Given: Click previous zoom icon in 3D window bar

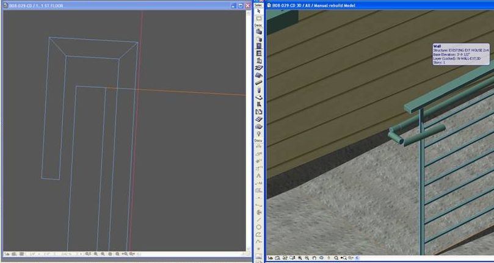Looking at the screenshot, I should [343, 258].
